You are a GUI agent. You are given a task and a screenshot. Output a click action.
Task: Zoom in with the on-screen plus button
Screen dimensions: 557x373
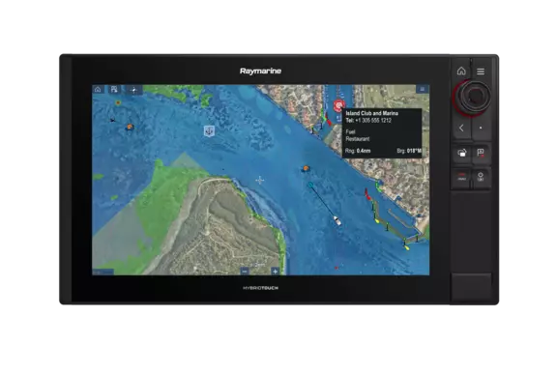275,272
